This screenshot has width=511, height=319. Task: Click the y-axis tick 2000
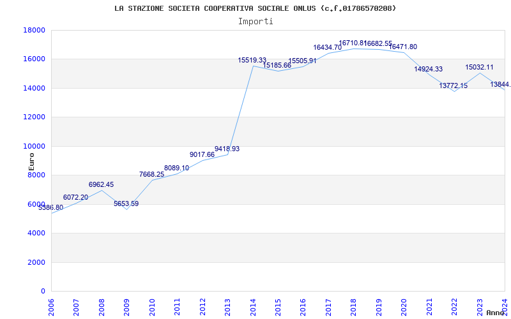click(36, 262)
